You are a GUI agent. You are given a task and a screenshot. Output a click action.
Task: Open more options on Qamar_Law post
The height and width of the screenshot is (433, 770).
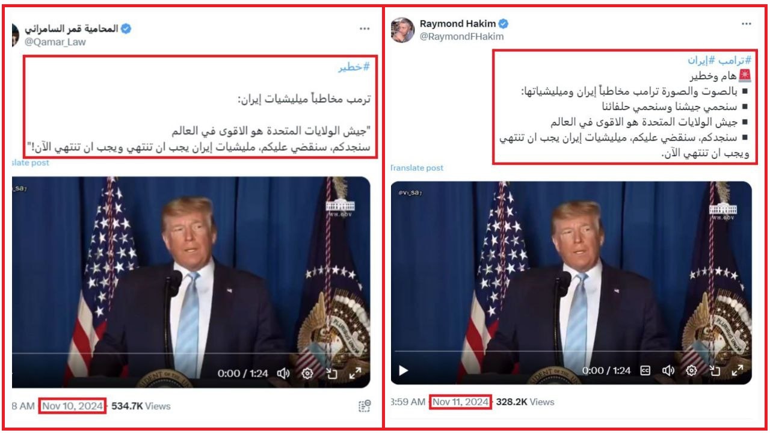point(365,29)
